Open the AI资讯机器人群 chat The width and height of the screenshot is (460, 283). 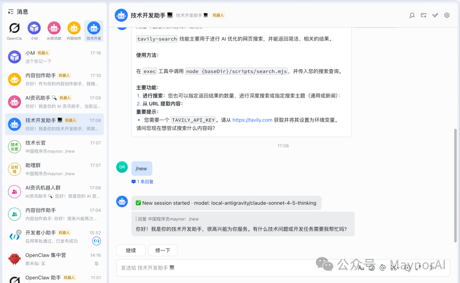pyautogui.click(x=55, y=192)
